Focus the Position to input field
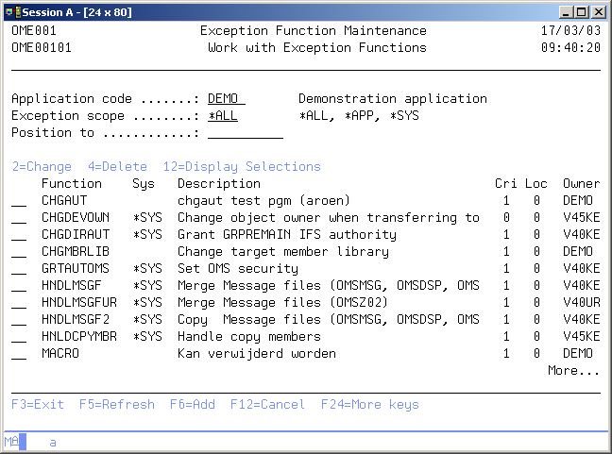The image size is (612, 454). pos(245,133)
